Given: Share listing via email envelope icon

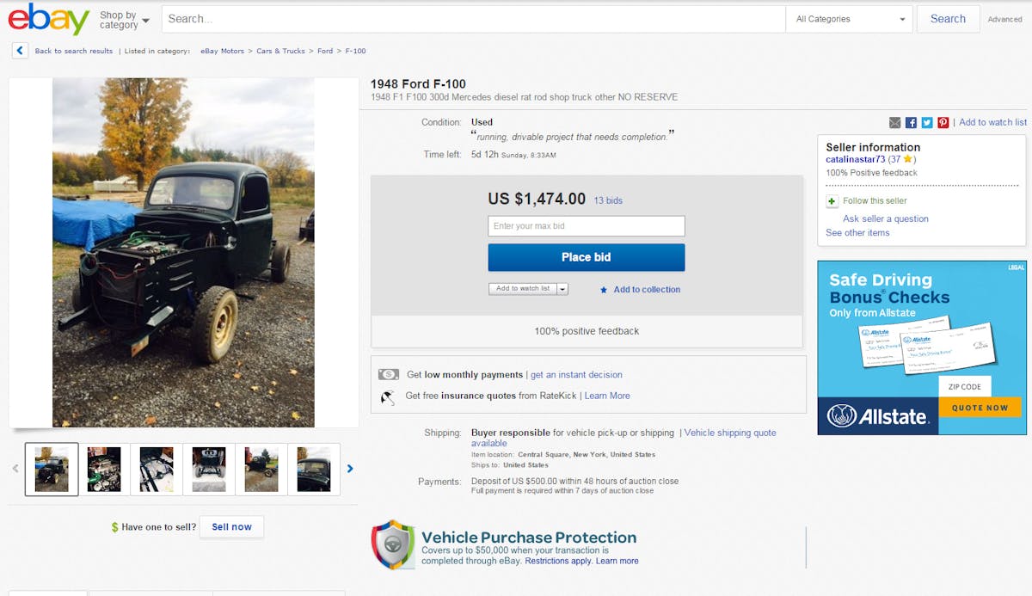Looking at the screenshot, I should click(x=895, y=123).
